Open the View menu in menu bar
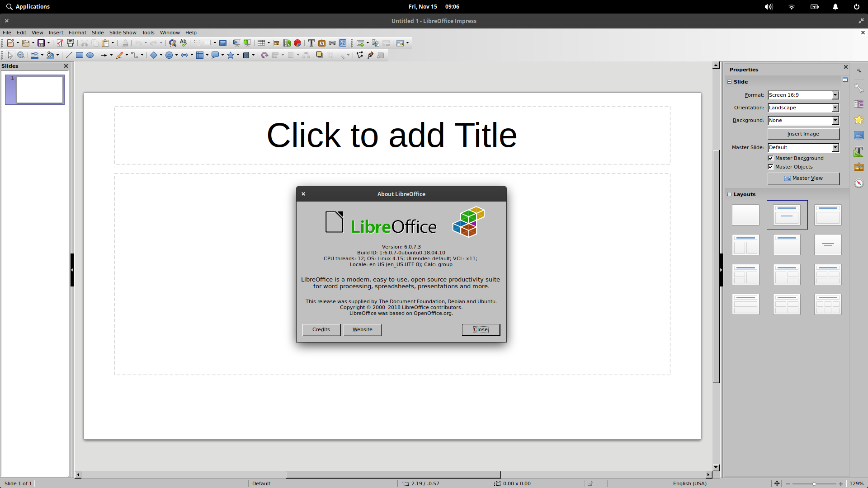Image resolution: width=868 pixels, height=488 pixels. 37,32
